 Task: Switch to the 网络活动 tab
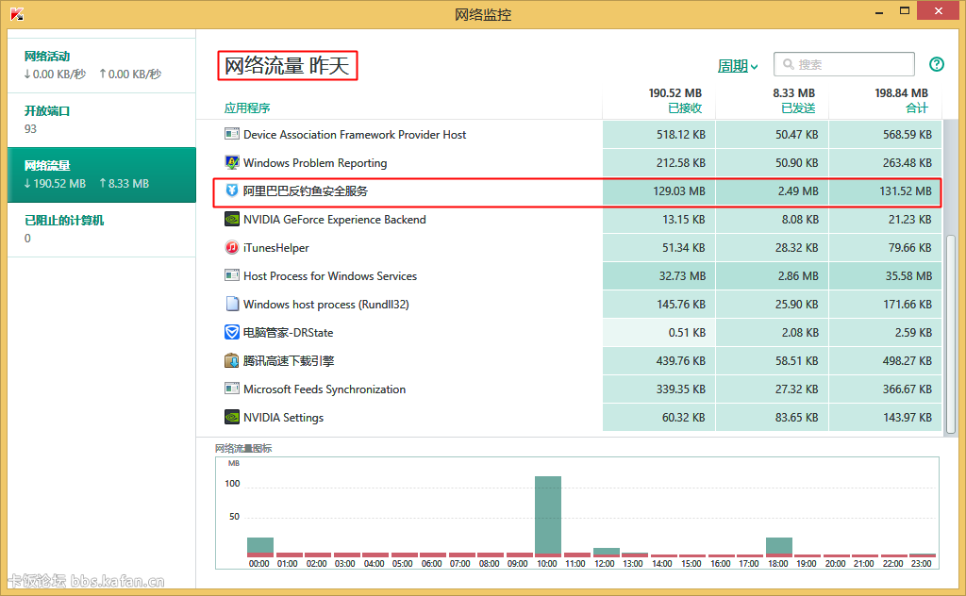[x=102, y=65]
